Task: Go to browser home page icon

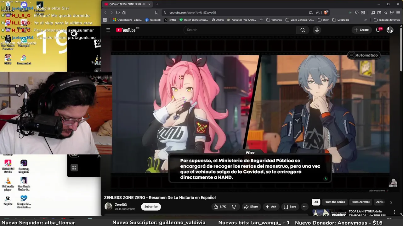Action: 124,13
